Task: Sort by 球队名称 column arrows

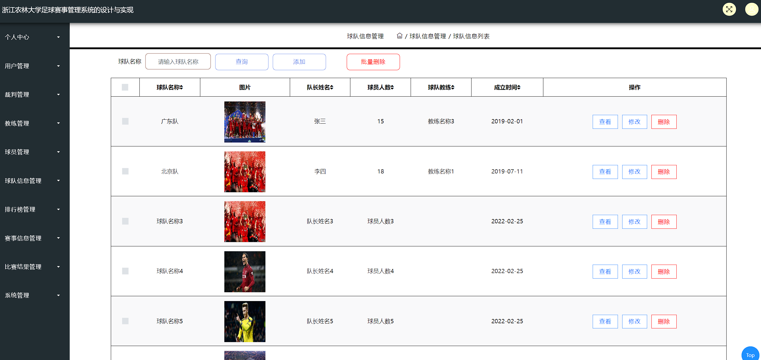Action: [x=181, y=87]
